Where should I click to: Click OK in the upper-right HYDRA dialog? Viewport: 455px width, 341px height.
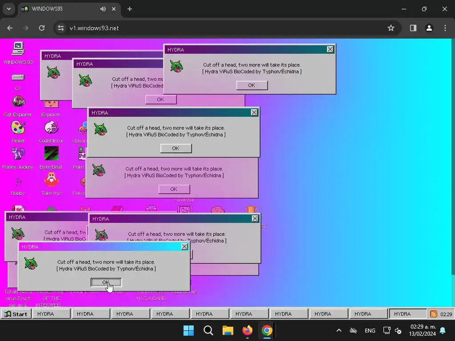252,85
